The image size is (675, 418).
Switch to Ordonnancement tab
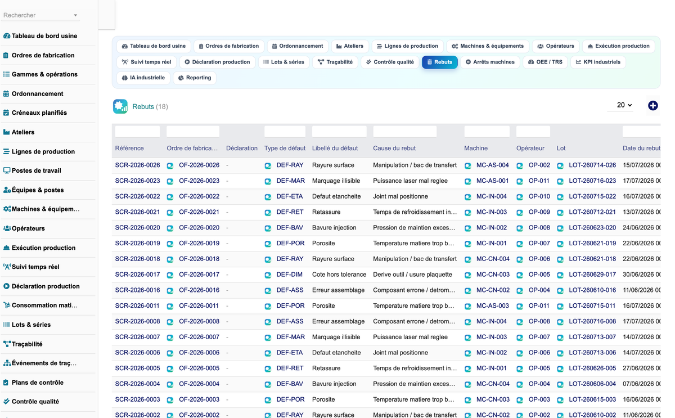(297, 46)
